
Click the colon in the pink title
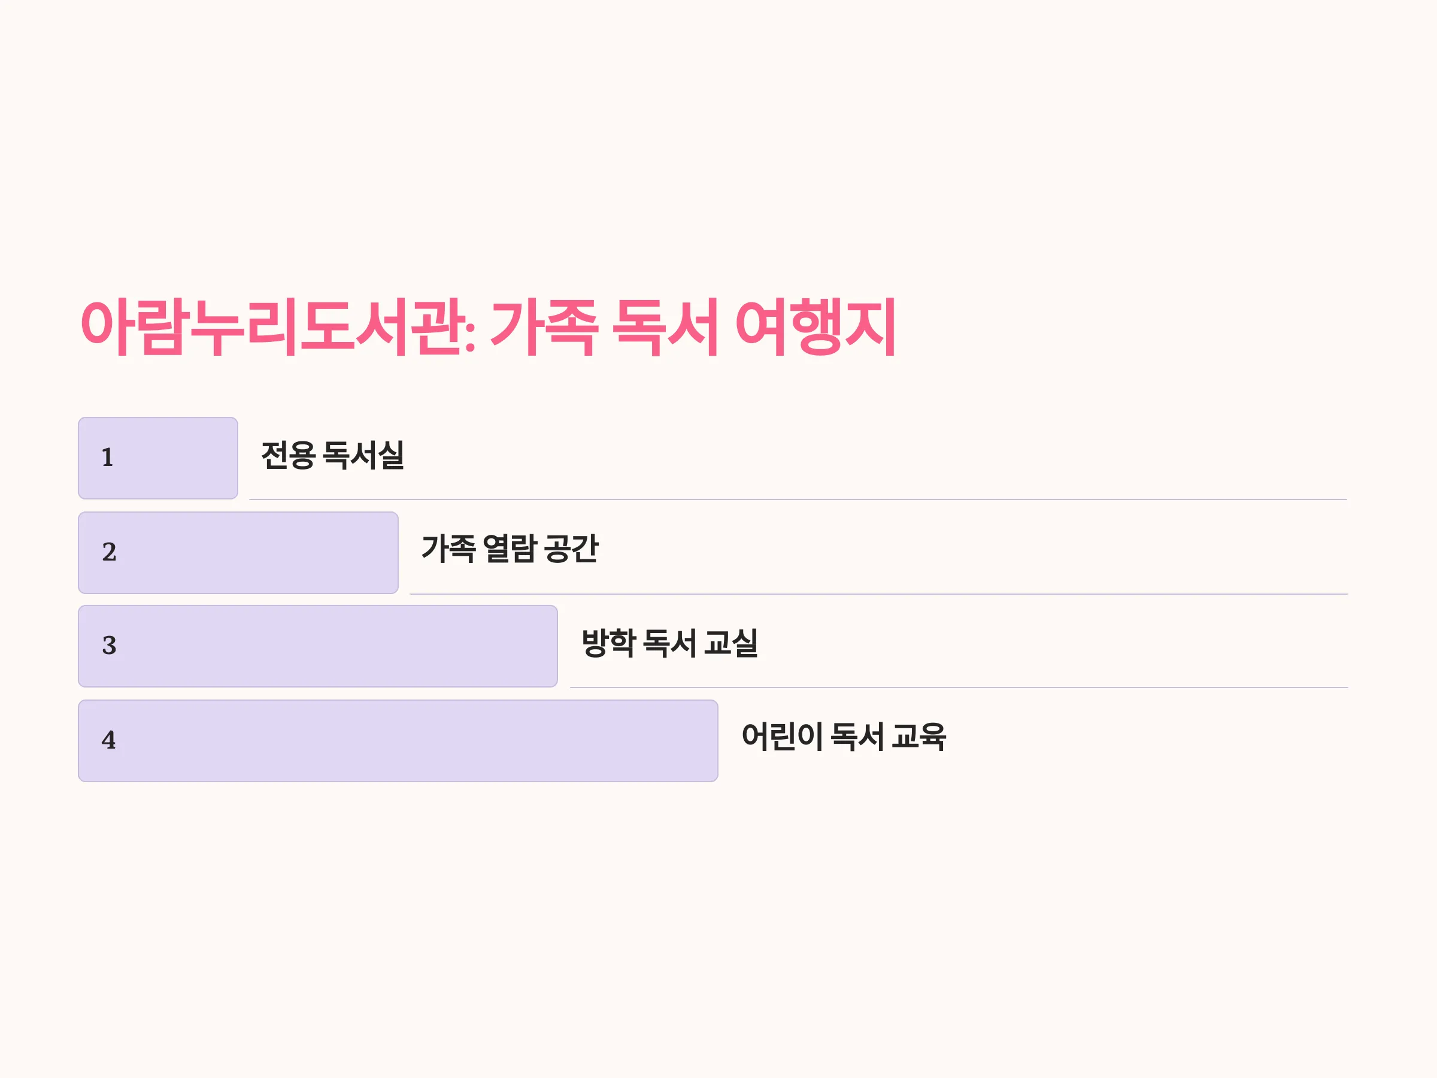(471, 336)
